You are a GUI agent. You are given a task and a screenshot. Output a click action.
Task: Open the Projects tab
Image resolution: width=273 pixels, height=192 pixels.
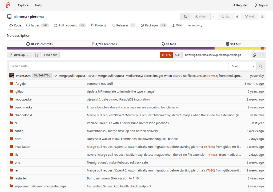click(x=98, y=25)
